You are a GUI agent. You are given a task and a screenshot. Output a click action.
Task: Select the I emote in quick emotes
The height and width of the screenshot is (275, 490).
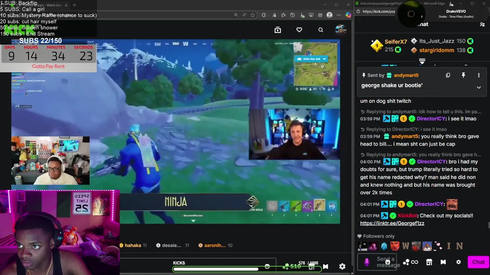[x=449, y=246]
